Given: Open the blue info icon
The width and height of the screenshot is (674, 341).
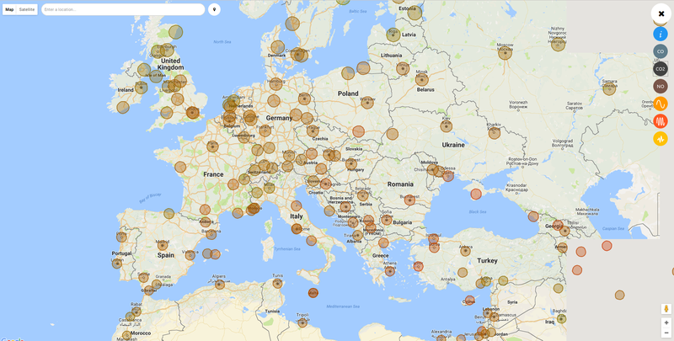Looking at the screenshot, I should click(661, 34).
